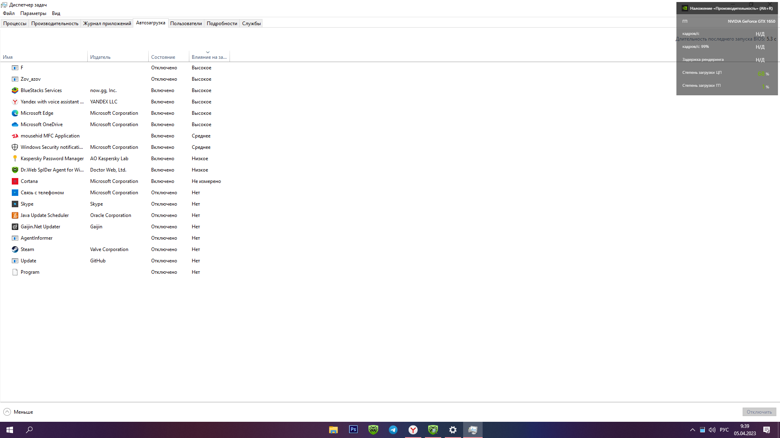This screenshot has height=438, width=780.
Task: Sort by Состояние column header
Action: pos(163,57)
